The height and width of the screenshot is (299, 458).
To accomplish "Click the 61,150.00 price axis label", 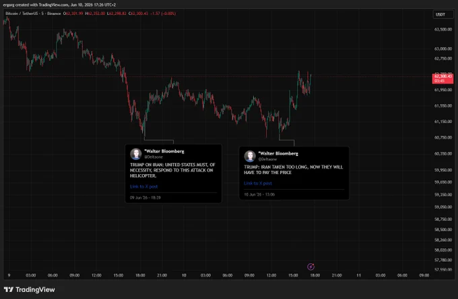I will coord(443,121).
